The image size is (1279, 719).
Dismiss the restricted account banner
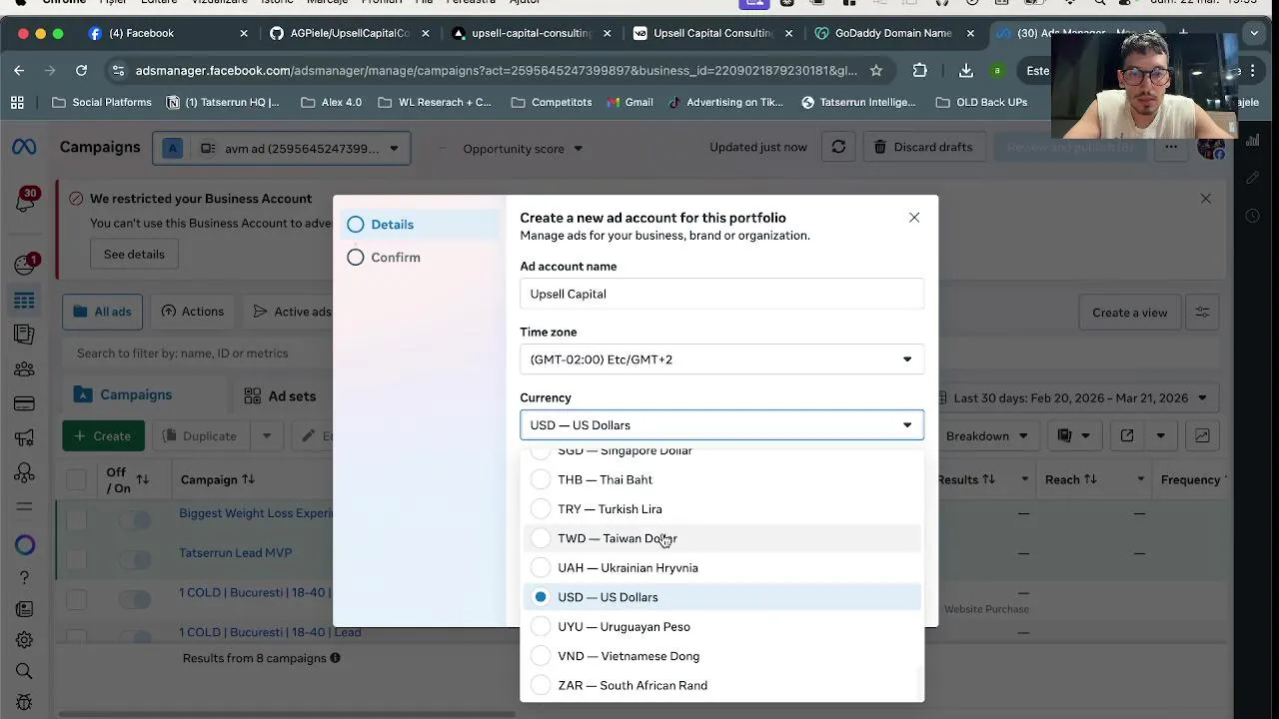click(x=1206, y=199)
